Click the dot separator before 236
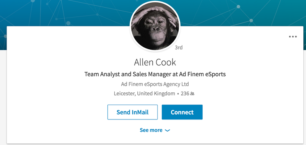The width and height of the screenshot is (306, 145). click(x=178, y=94)
